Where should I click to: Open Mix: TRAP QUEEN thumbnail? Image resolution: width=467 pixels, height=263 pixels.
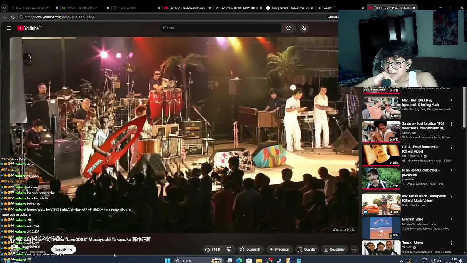coord(381,108)
